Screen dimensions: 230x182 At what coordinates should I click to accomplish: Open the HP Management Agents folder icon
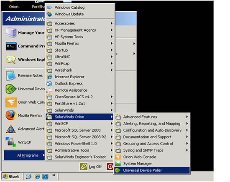49,30
